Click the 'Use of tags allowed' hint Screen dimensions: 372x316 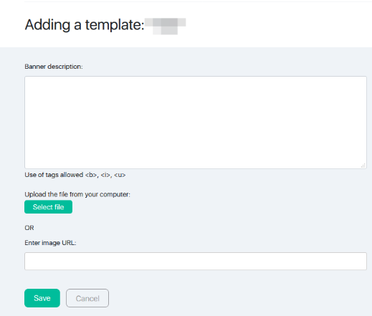[54, 175]
